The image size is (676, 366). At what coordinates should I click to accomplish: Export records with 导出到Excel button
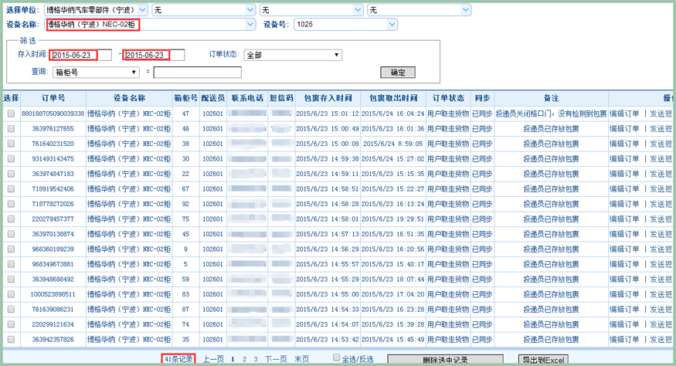pos(544,360)
